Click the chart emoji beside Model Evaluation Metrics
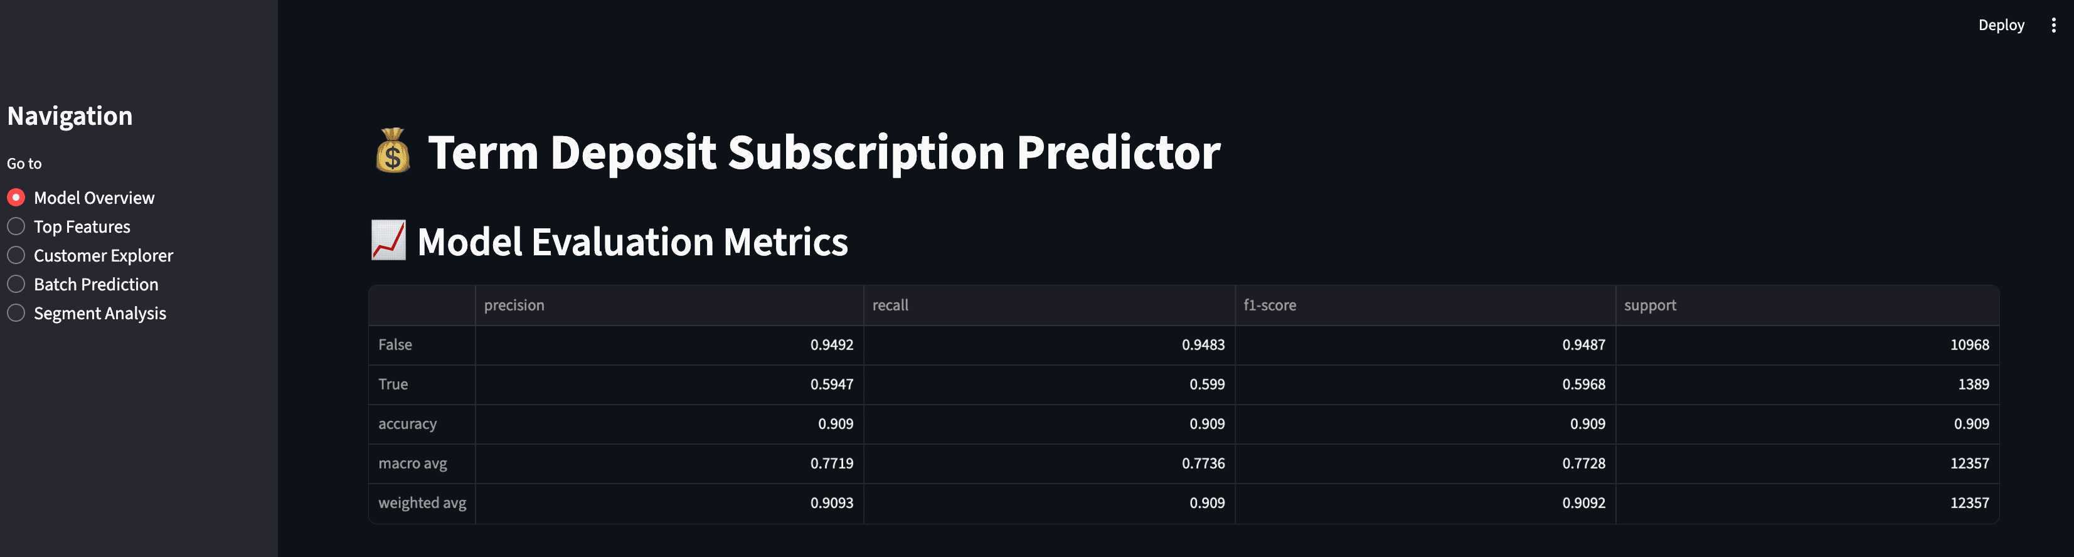This screenshot has height=557, width=2074. pyautogui.click(x=388, y=241)
